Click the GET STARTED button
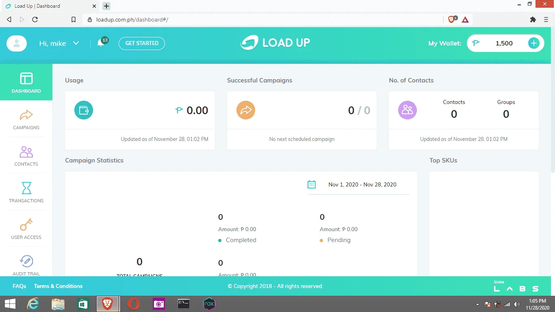 (x=142, y=43)
